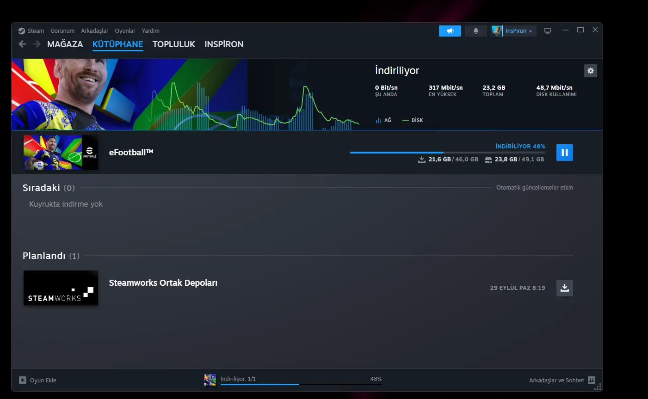This screenshot has height=399, width=648.
Task: Click the bottom status download progress bar
Action: point(301,384)
